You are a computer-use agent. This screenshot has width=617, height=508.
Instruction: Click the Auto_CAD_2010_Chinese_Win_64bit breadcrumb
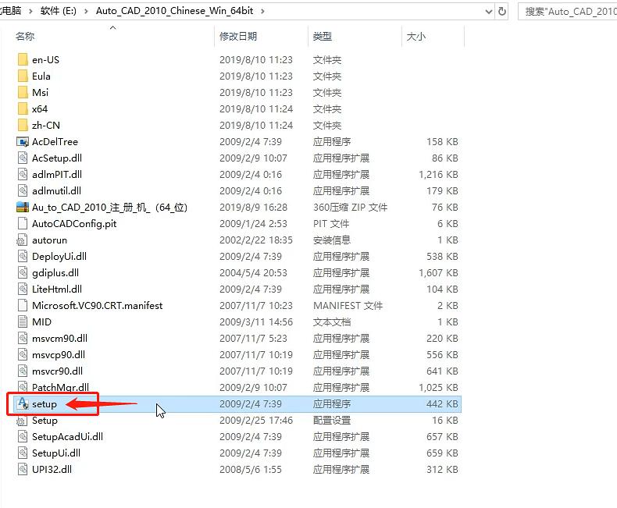[175, 11]
